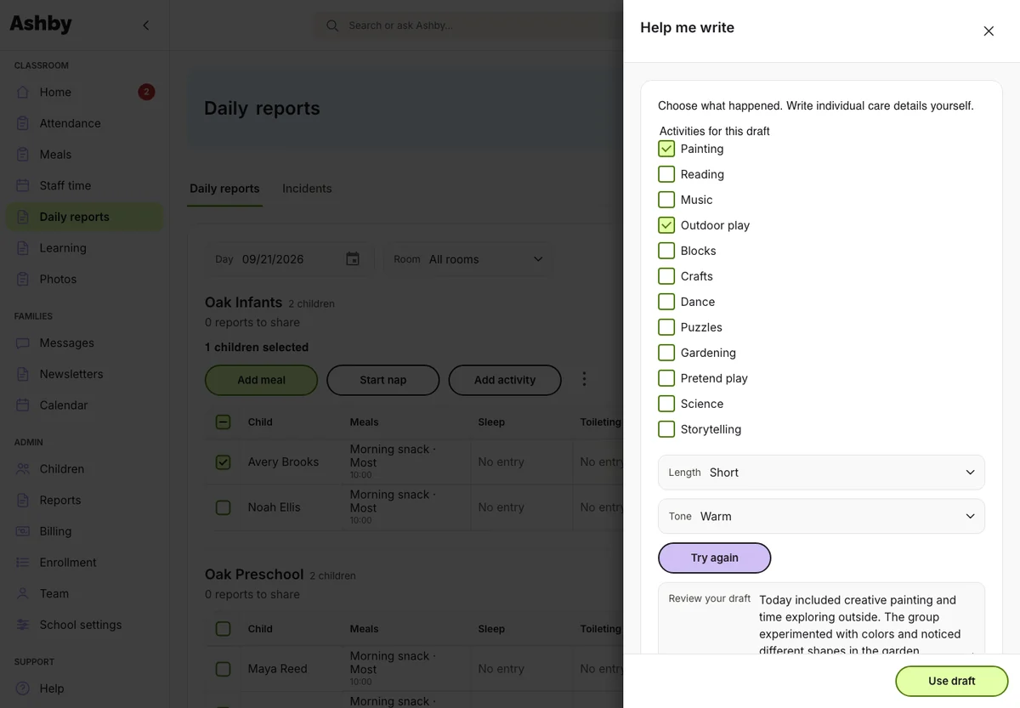Viewport: 1020px width, 708px height.
Task: Uncheck the Painting activity
Action: (666, 149)
